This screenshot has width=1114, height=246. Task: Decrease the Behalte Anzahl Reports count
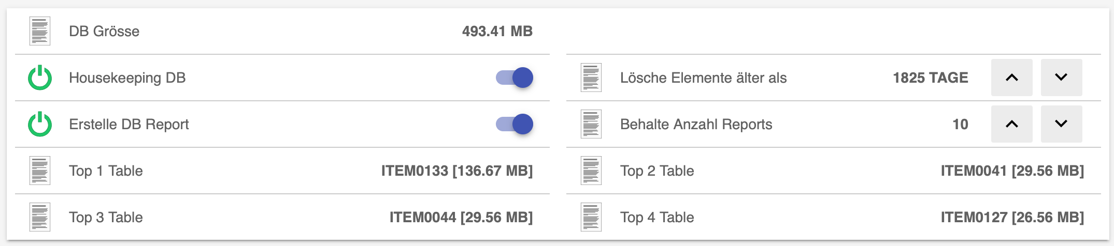click(x=1061, y=124)
